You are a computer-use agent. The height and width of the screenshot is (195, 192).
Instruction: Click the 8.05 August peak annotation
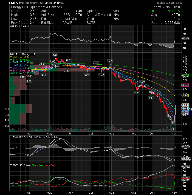(110, 61)
